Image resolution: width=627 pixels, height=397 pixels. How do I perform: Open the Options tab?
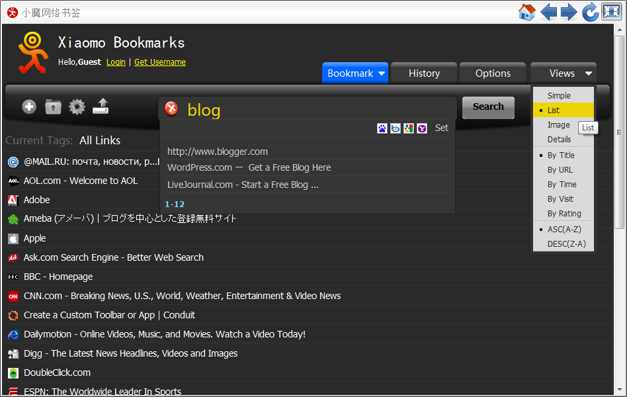pyautogui.click(x=493, y=73)
